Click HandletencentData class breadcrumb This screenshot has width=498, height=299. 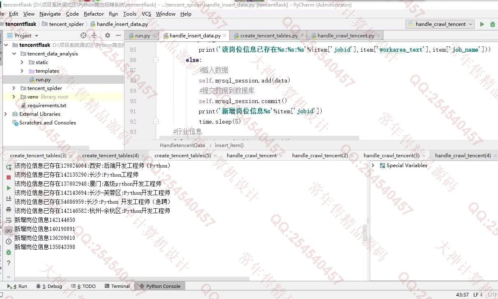[182, 145]
